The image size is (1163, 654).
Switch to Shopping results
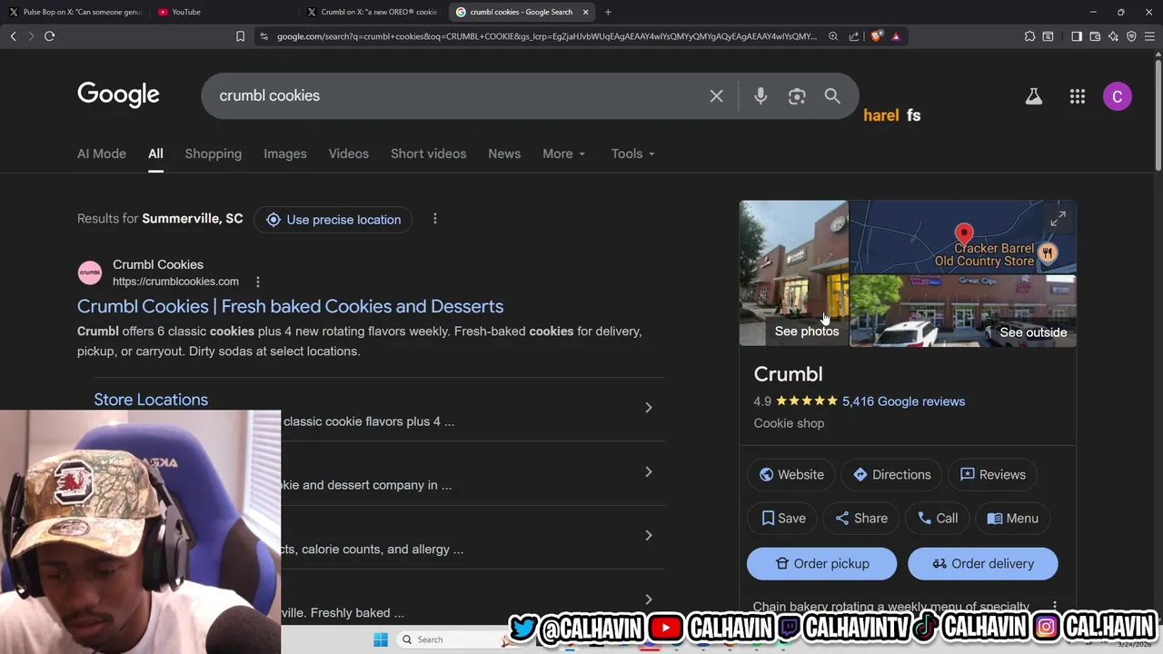214,154
